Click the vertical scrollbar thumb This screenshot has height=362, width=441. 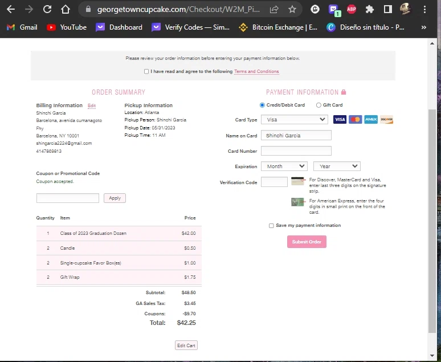tap(432, 221)
